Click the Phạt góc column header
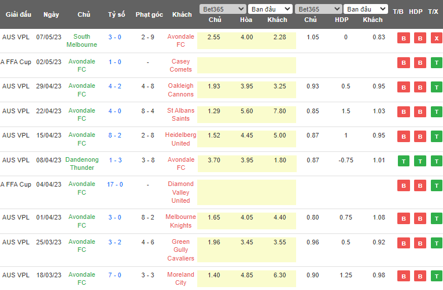The width and height of the screenshot is (443, 290). [149, 14]
